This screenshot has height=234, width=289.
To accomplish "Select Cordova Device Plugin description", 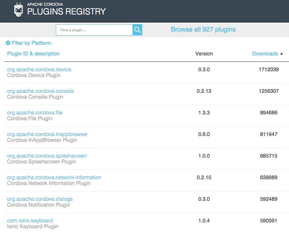I will (x=34, y=76).
